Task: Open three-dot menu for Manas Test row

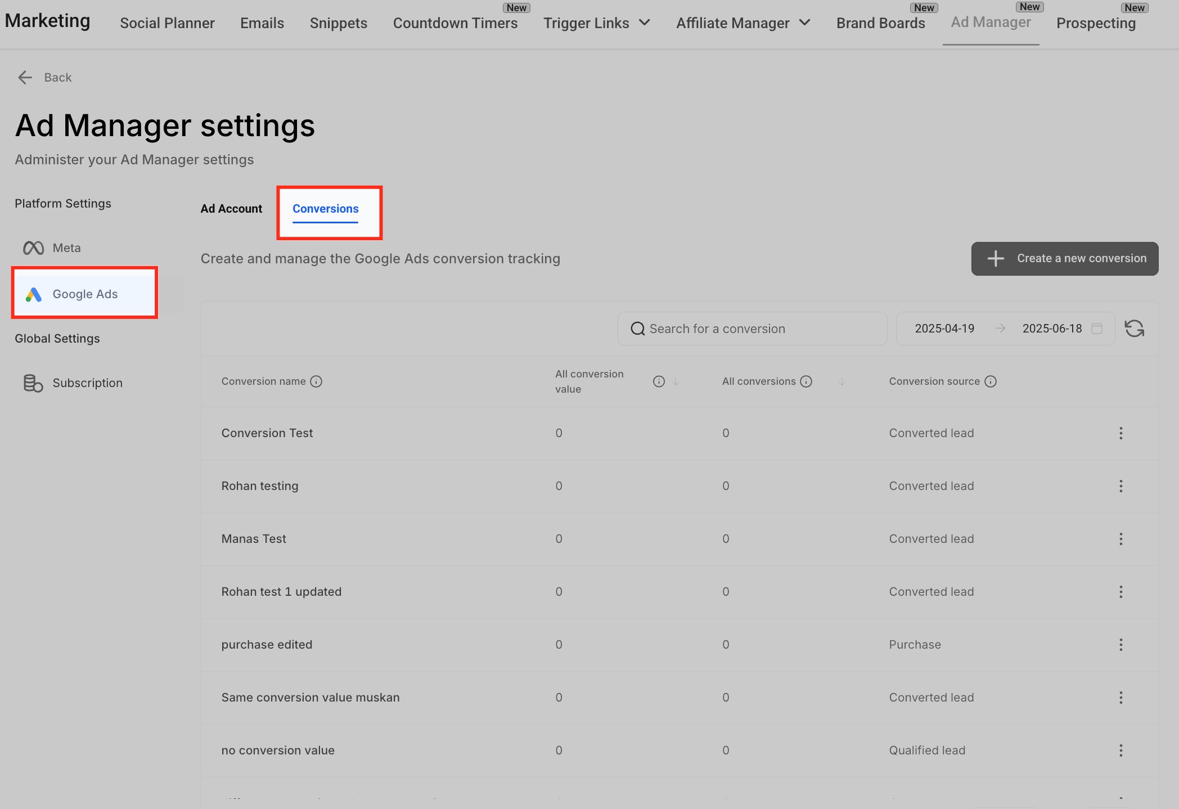Action: pos(1120,539)
